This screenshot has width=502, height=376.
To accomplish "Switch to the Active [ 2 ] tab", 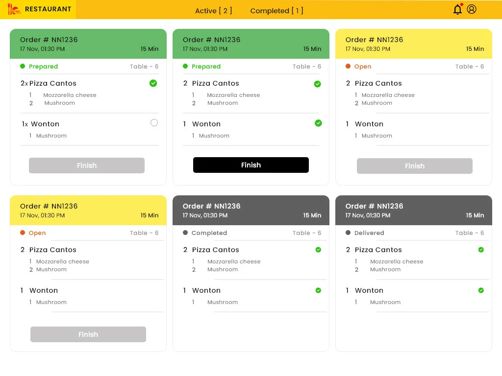I will click(214, 11).
